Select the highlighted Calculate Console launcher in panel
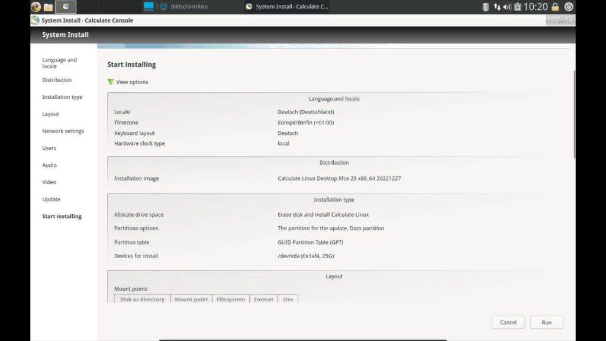The height and width of the screenshot is (341, 606). (66, 7)
